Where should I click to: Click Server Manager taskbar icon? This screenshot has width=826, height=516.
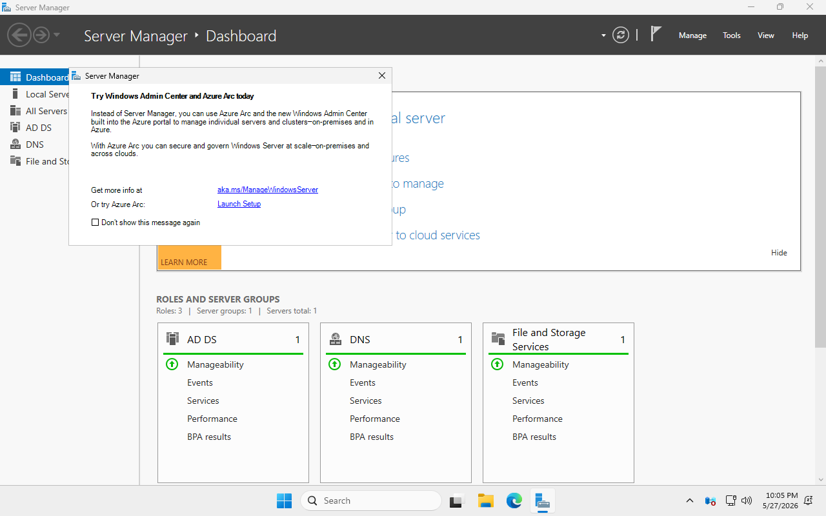pyautogui.click(x=543, y=501)
